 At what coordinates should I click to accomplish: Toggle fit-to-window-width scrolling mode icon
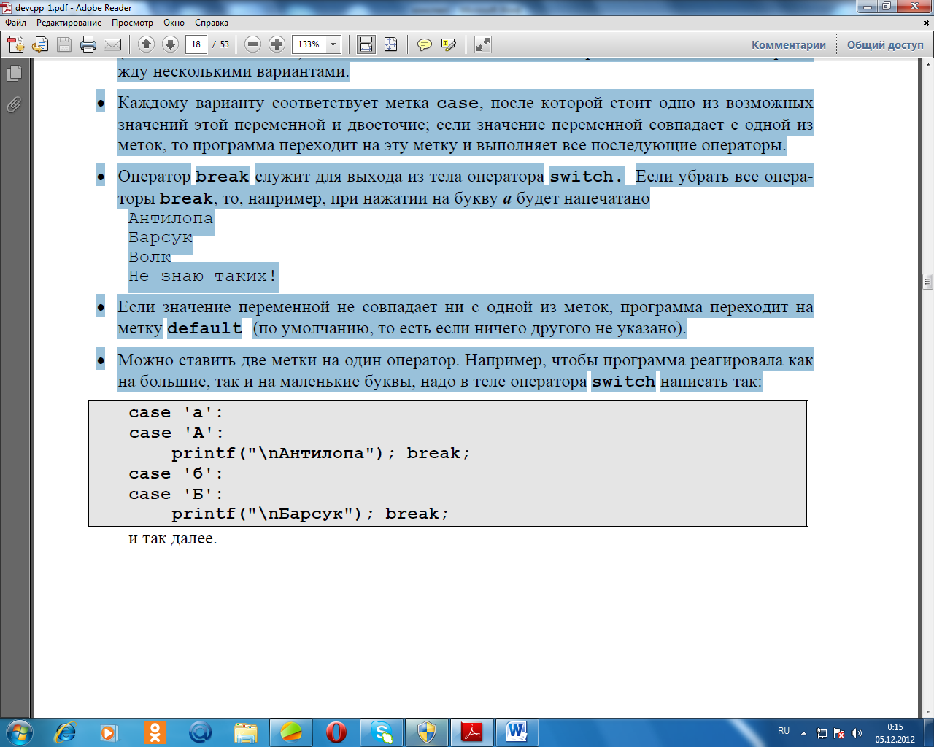(x=366, y=44)
